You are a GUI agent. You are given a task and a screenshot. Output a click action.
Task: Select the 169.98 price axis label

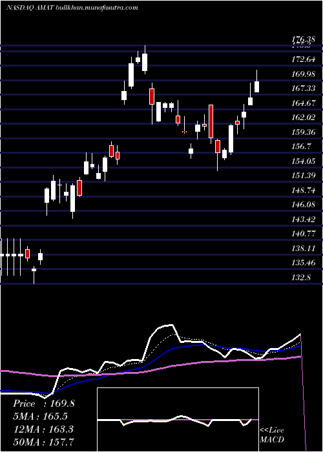click(x=302, y=74)
